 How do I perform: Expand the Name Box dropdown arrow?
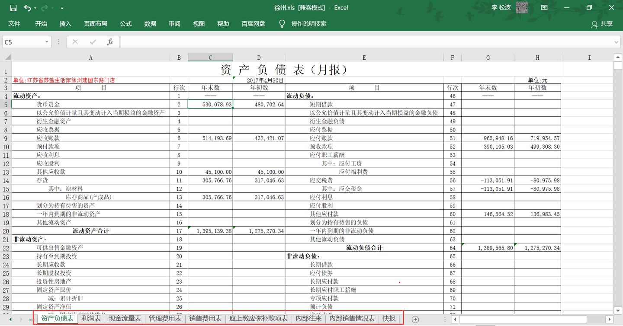pyautogui.click(x=47, y=42)
